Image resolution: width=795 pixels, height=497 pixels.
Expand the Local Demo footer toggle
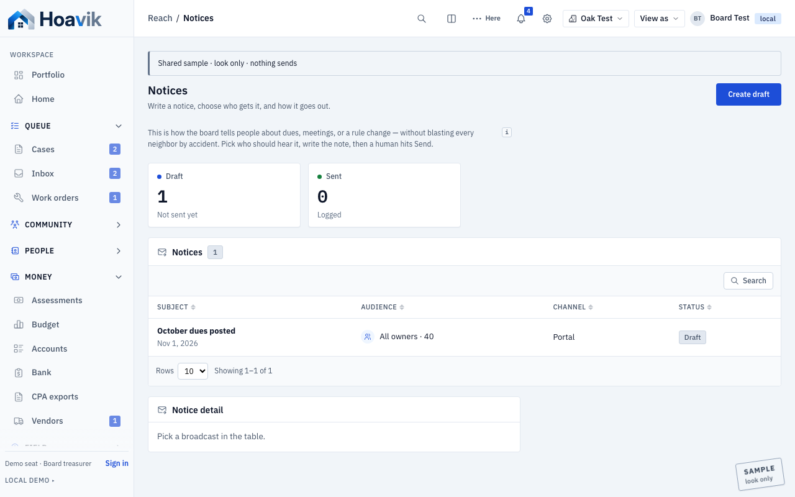pyautogui.click(x=30, y=480)
